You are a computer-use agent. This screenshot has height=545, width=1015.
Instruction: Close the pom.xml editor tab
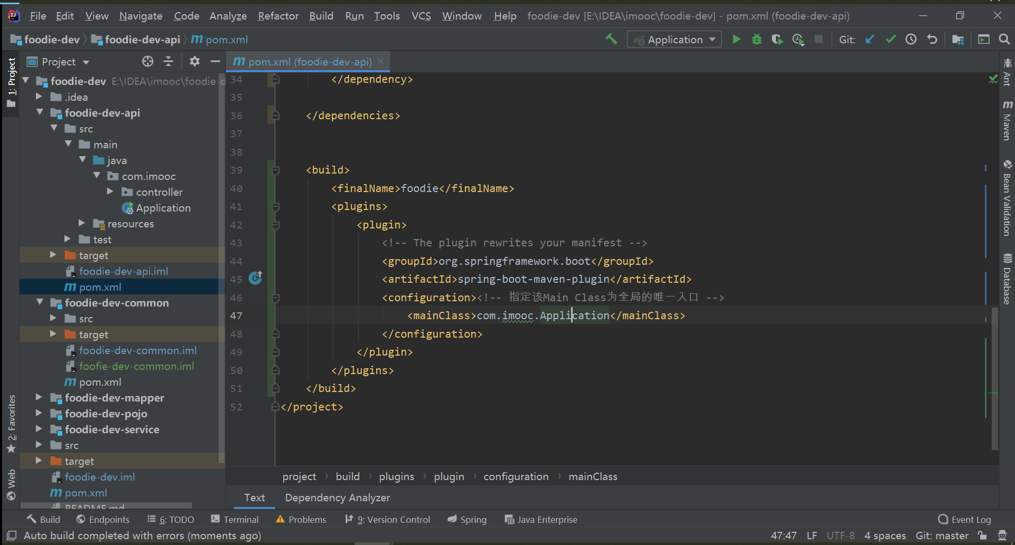(x=381, y=62)
